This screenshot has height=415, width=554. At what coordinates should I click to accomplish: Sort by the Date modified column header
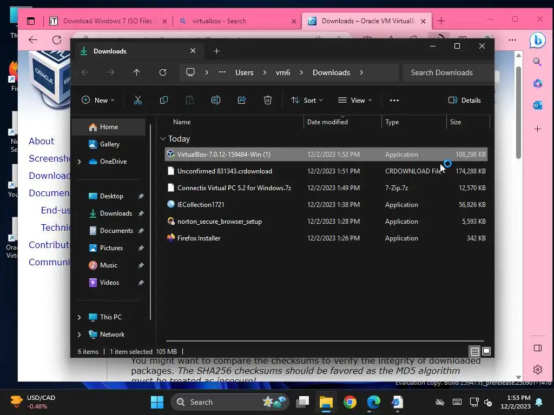[327, 122]
